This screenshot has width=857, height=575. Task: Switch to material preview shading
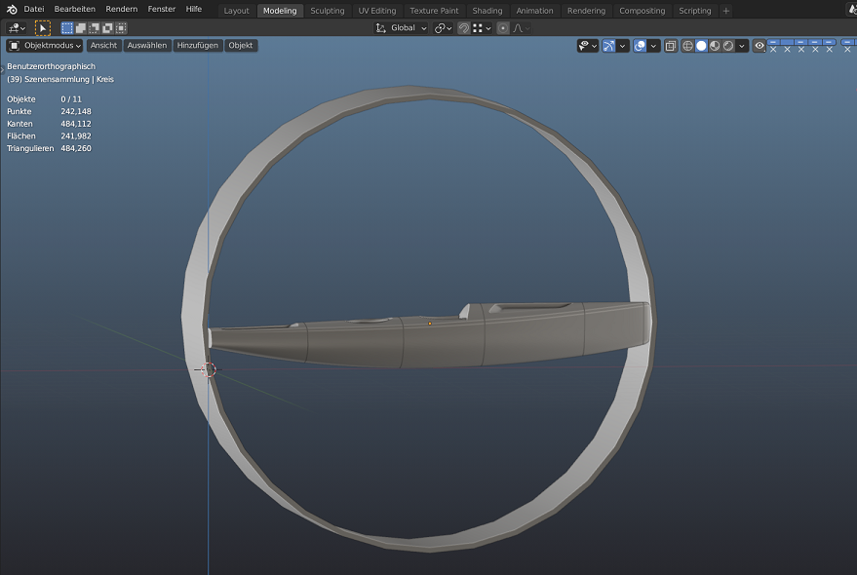[715, 46]
